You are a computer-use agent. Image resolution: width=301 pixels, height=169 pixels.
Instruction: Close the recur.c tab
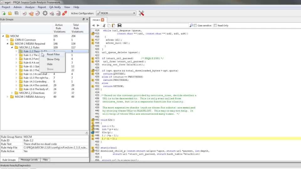[102, 20]
